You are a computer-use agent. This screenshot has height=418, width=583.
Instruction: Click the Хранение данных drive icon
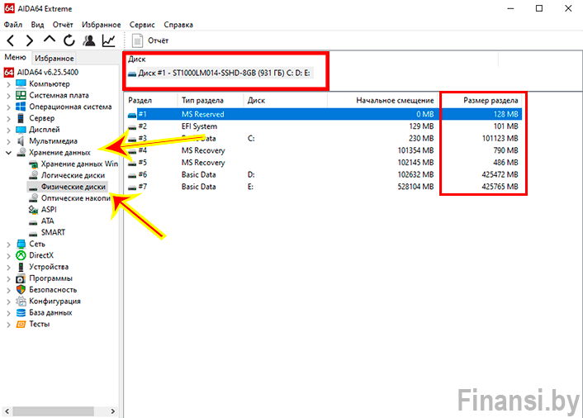21,153
